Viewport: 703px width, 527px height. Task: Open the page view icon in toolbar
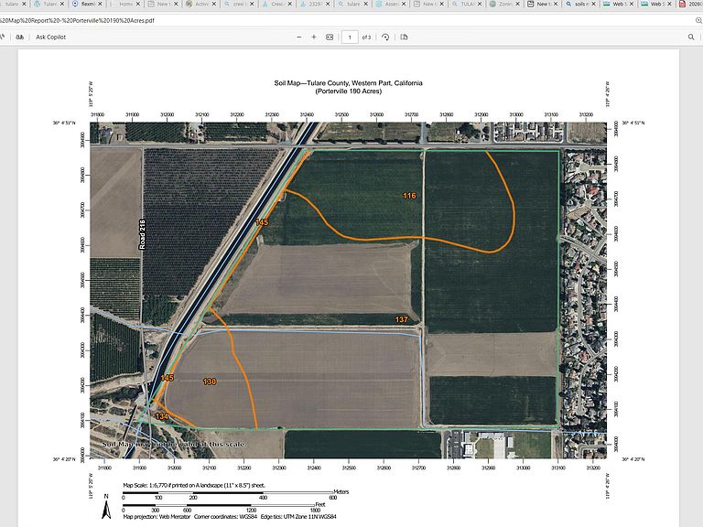(x=404, y=38)
